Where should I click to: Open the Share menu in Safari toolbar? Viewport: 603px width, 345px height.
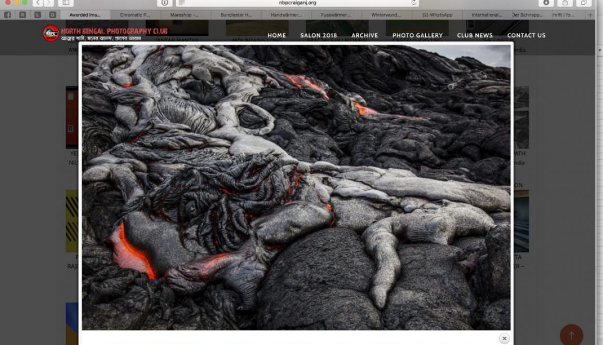point(565,3)
